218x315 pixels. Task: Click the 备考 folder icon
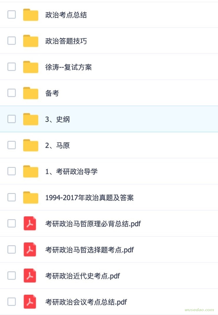31,93
